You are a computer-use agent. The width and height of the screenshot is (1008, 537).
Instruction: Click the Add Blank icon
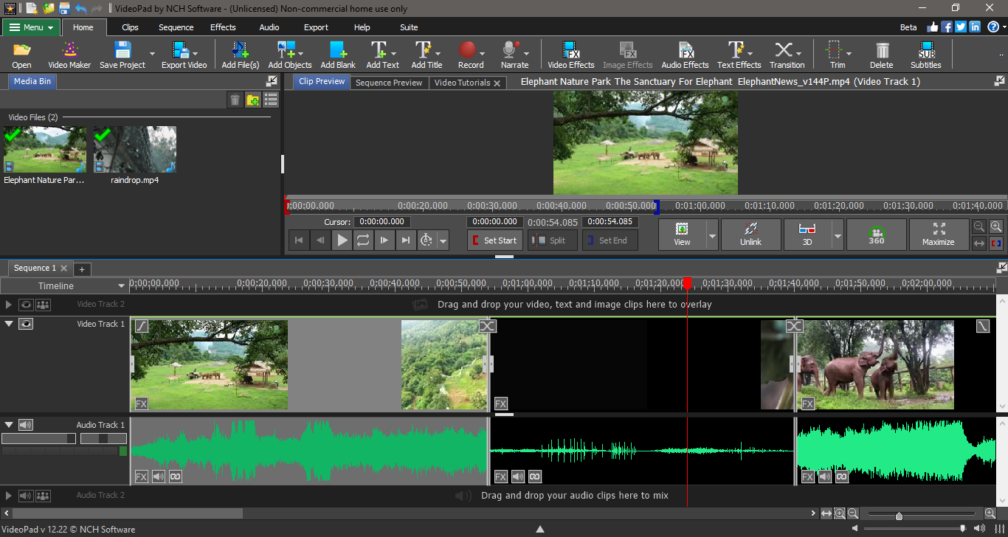coord(338,50)
